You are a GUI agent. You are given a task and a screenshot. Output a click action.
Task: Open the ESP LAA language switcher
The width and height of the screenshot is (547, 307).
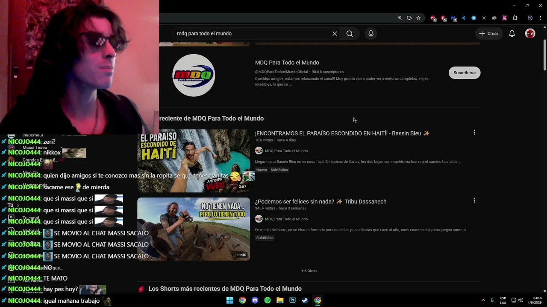coord(503,300)
